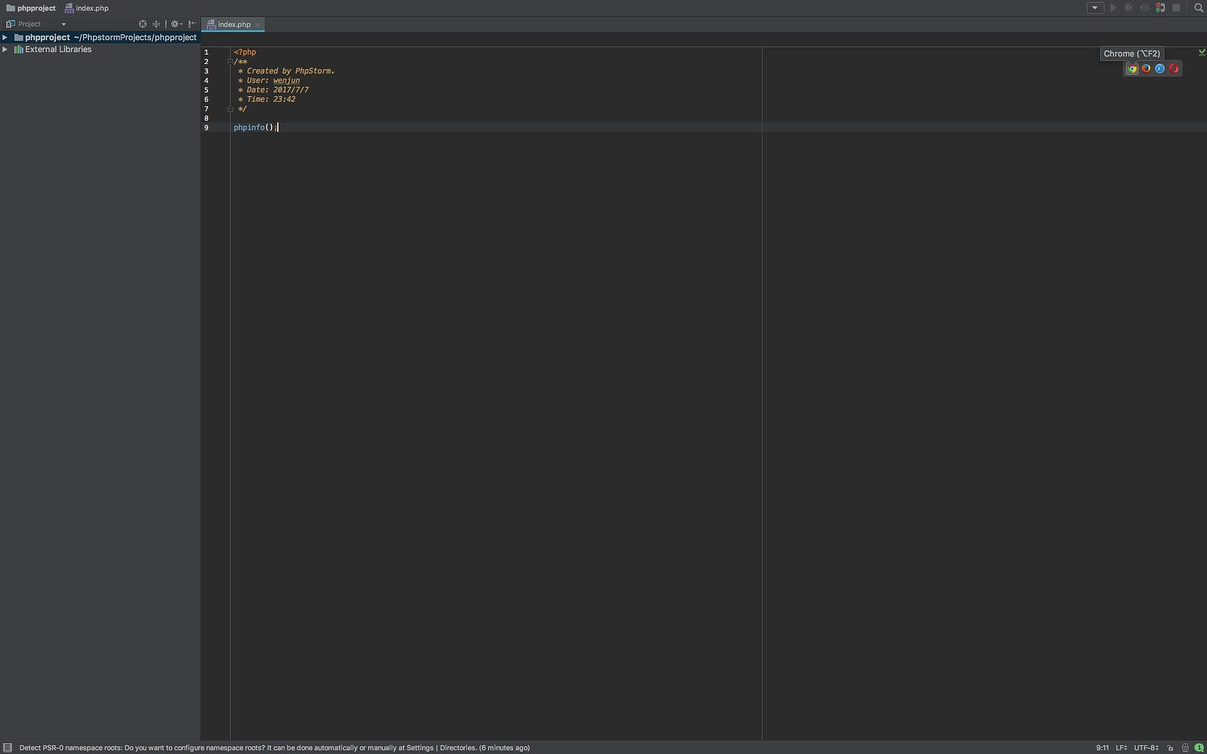Click Collapse All icon in Project panel

[156, 24]
